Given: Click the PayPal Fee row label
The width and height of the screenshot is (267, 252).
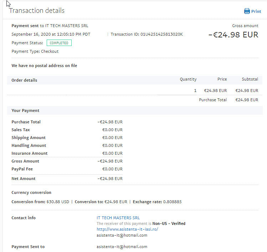Looking at the screenshot, I should coord(22,169).
